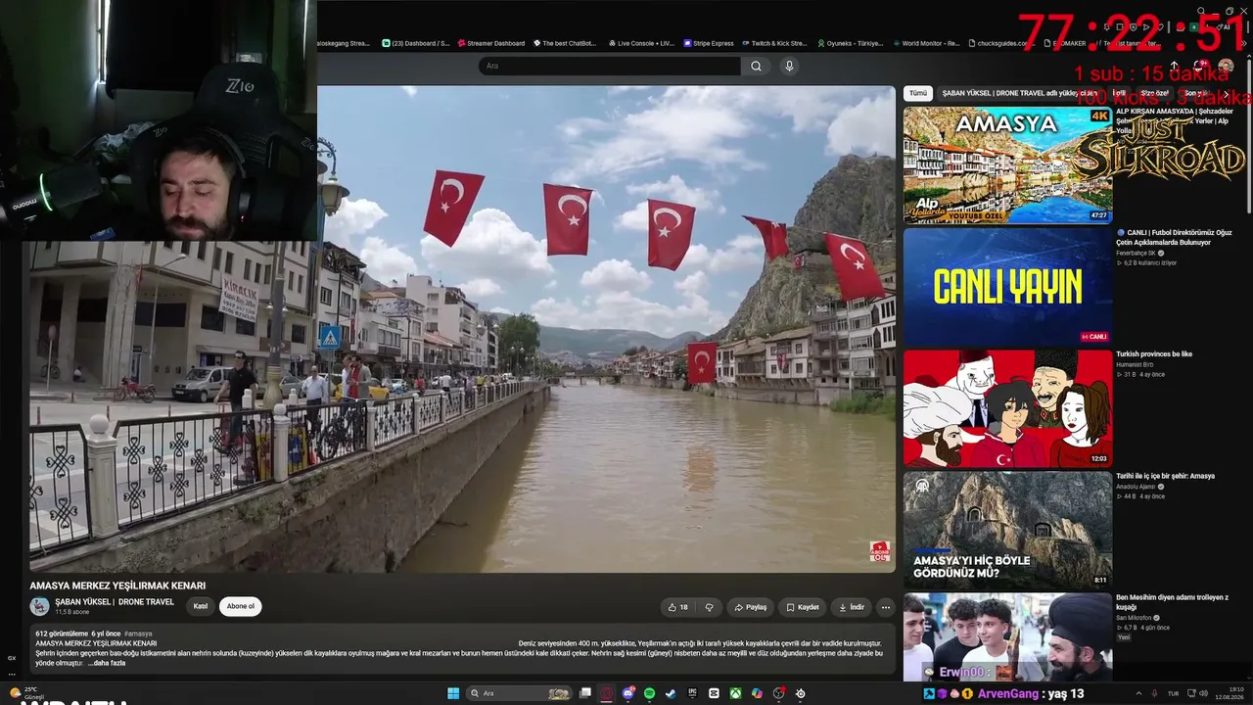Image resolution: width=1253 pixels, height=705 pixels.
Task: Click the Abone Ol overlay icon in video
Action: tap(880, 551)
